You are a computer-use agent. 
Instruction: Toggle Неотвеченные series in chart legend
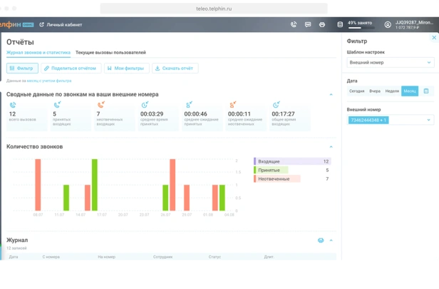click(291, 179)
